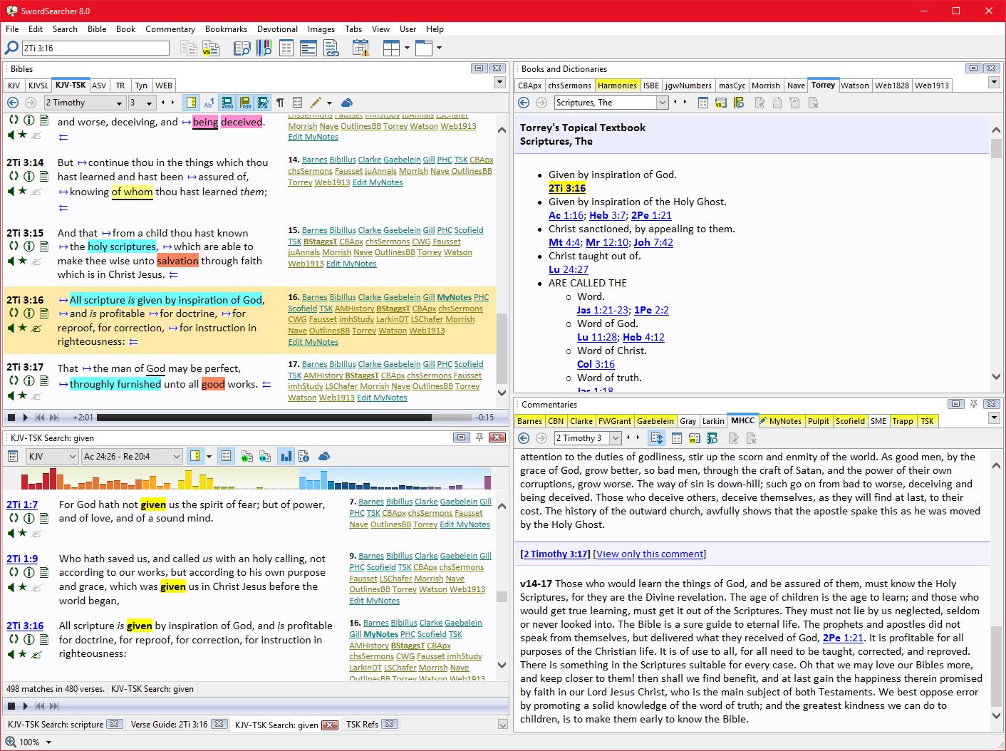The height and width of the screenshot is (751, 1006).
Task: Click the speaker icon next to 2Ti 3:15
Action: coord(12,261)
